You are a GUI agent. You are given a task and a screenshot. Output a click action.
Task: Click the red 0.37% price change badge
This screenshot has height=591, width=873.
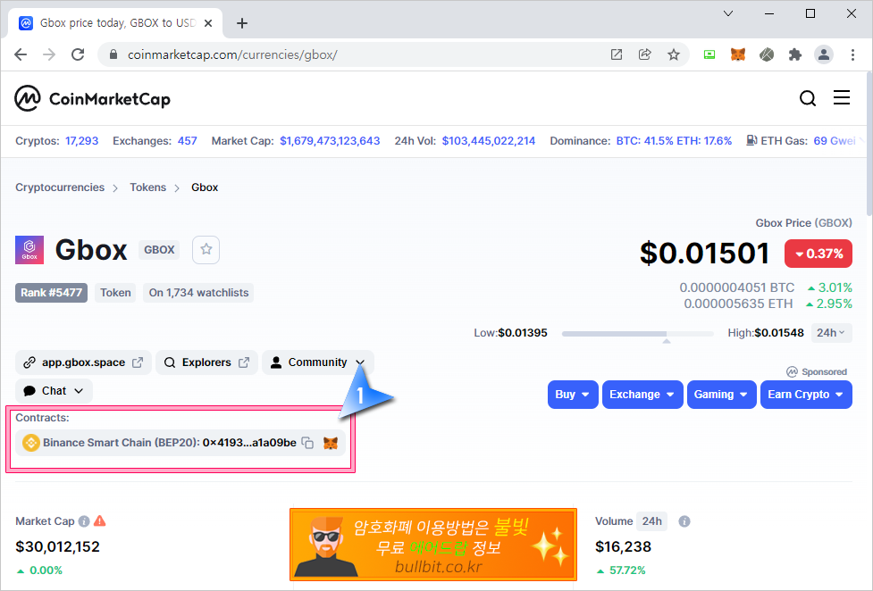(x=818, y=254)
